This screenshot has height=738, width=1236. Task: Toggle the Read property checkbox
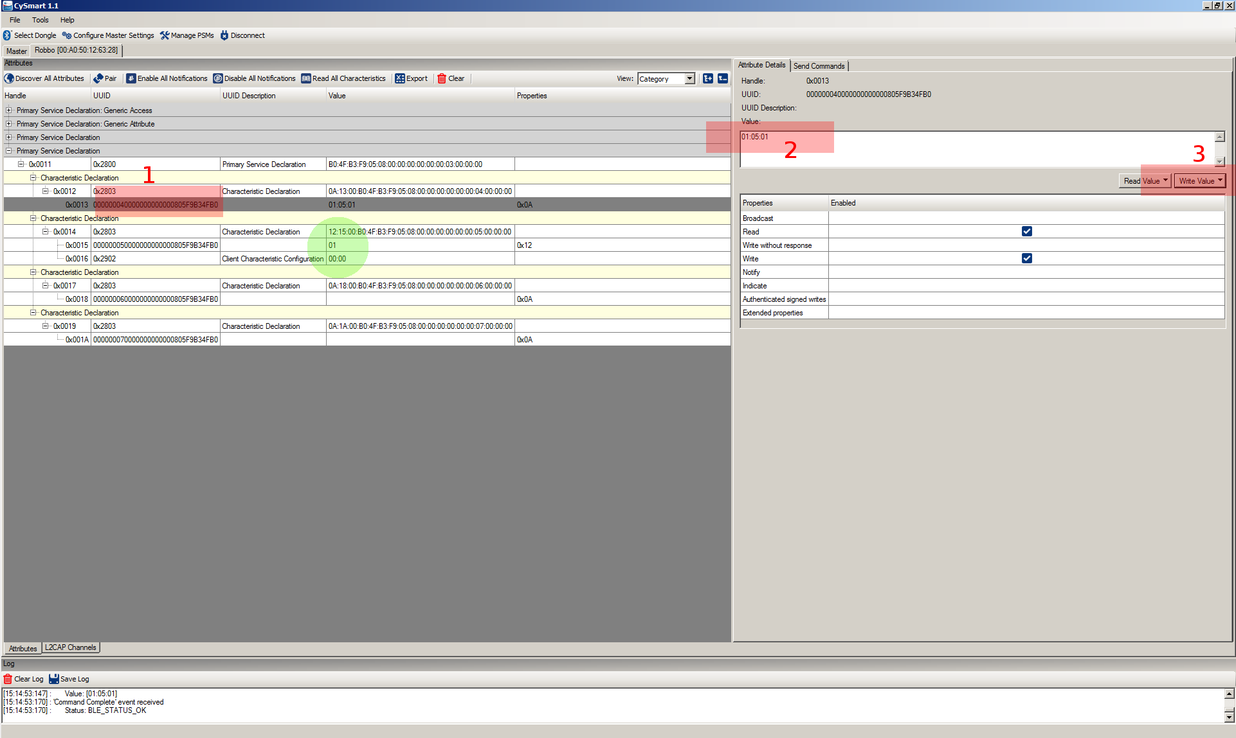[x=1027, y=231]
